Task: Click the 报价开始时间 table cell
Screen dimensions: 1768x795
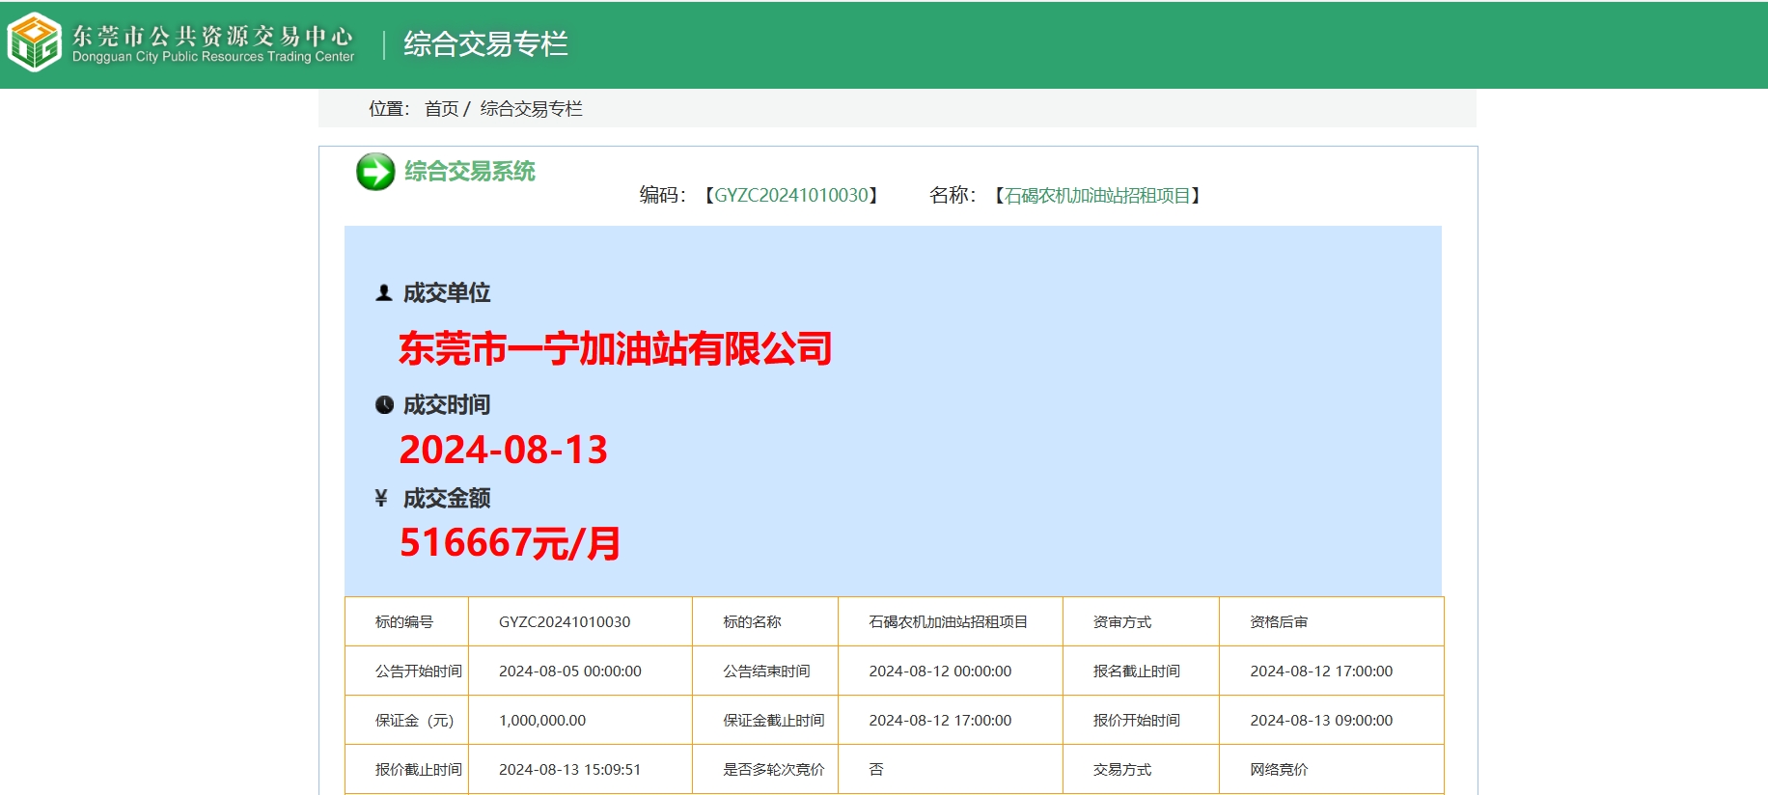Action: click(x=1141, y=721)
